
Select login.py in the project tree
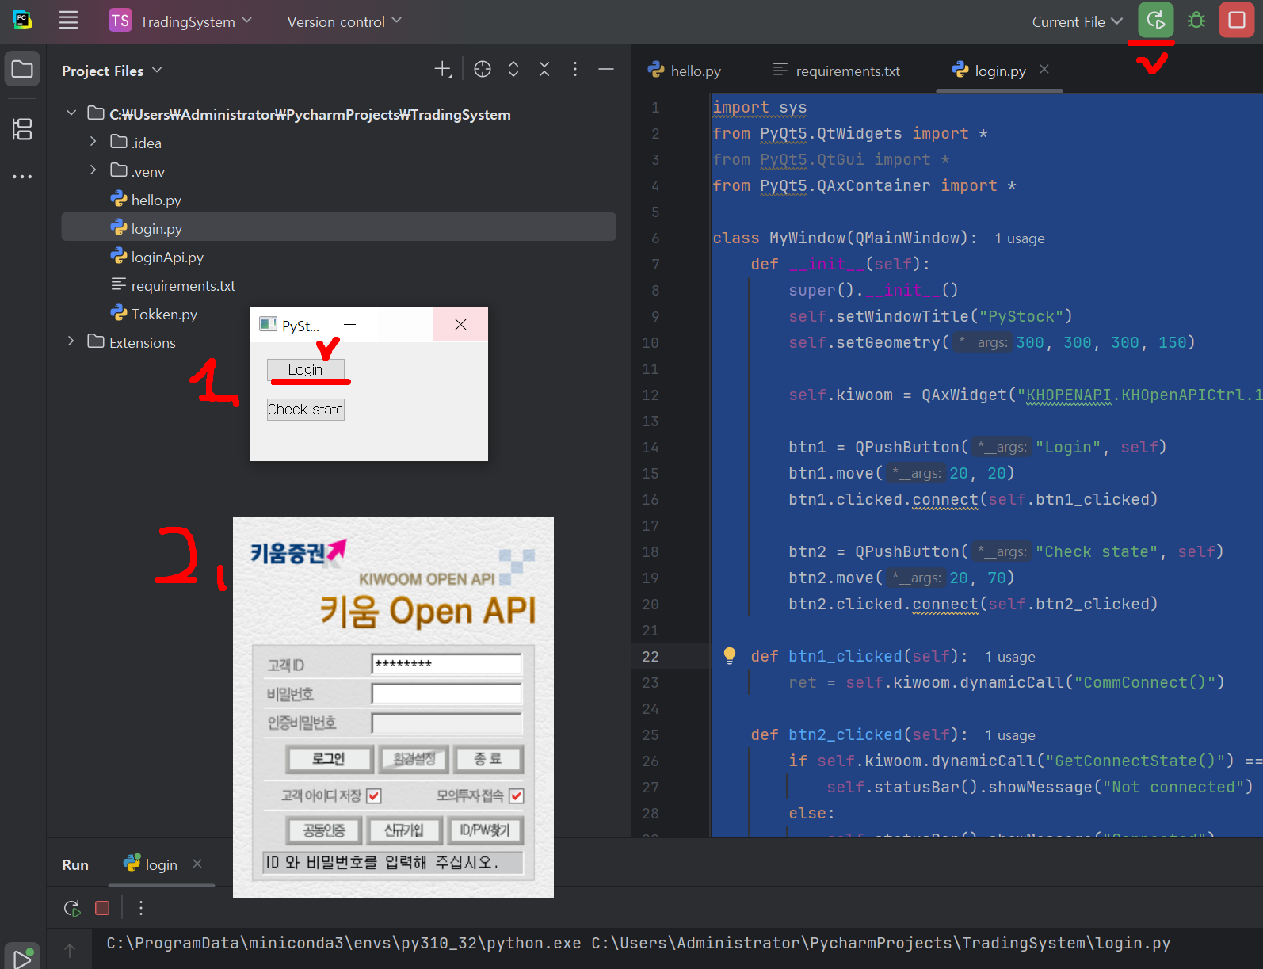(x=338, y=228)
